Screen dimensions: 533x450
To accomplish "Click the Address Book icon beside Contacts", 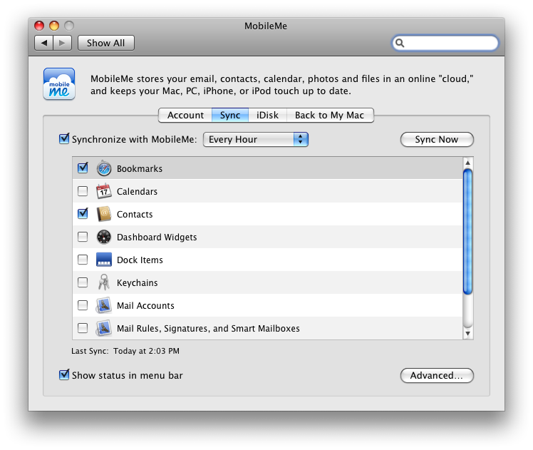I will [103, 214].
